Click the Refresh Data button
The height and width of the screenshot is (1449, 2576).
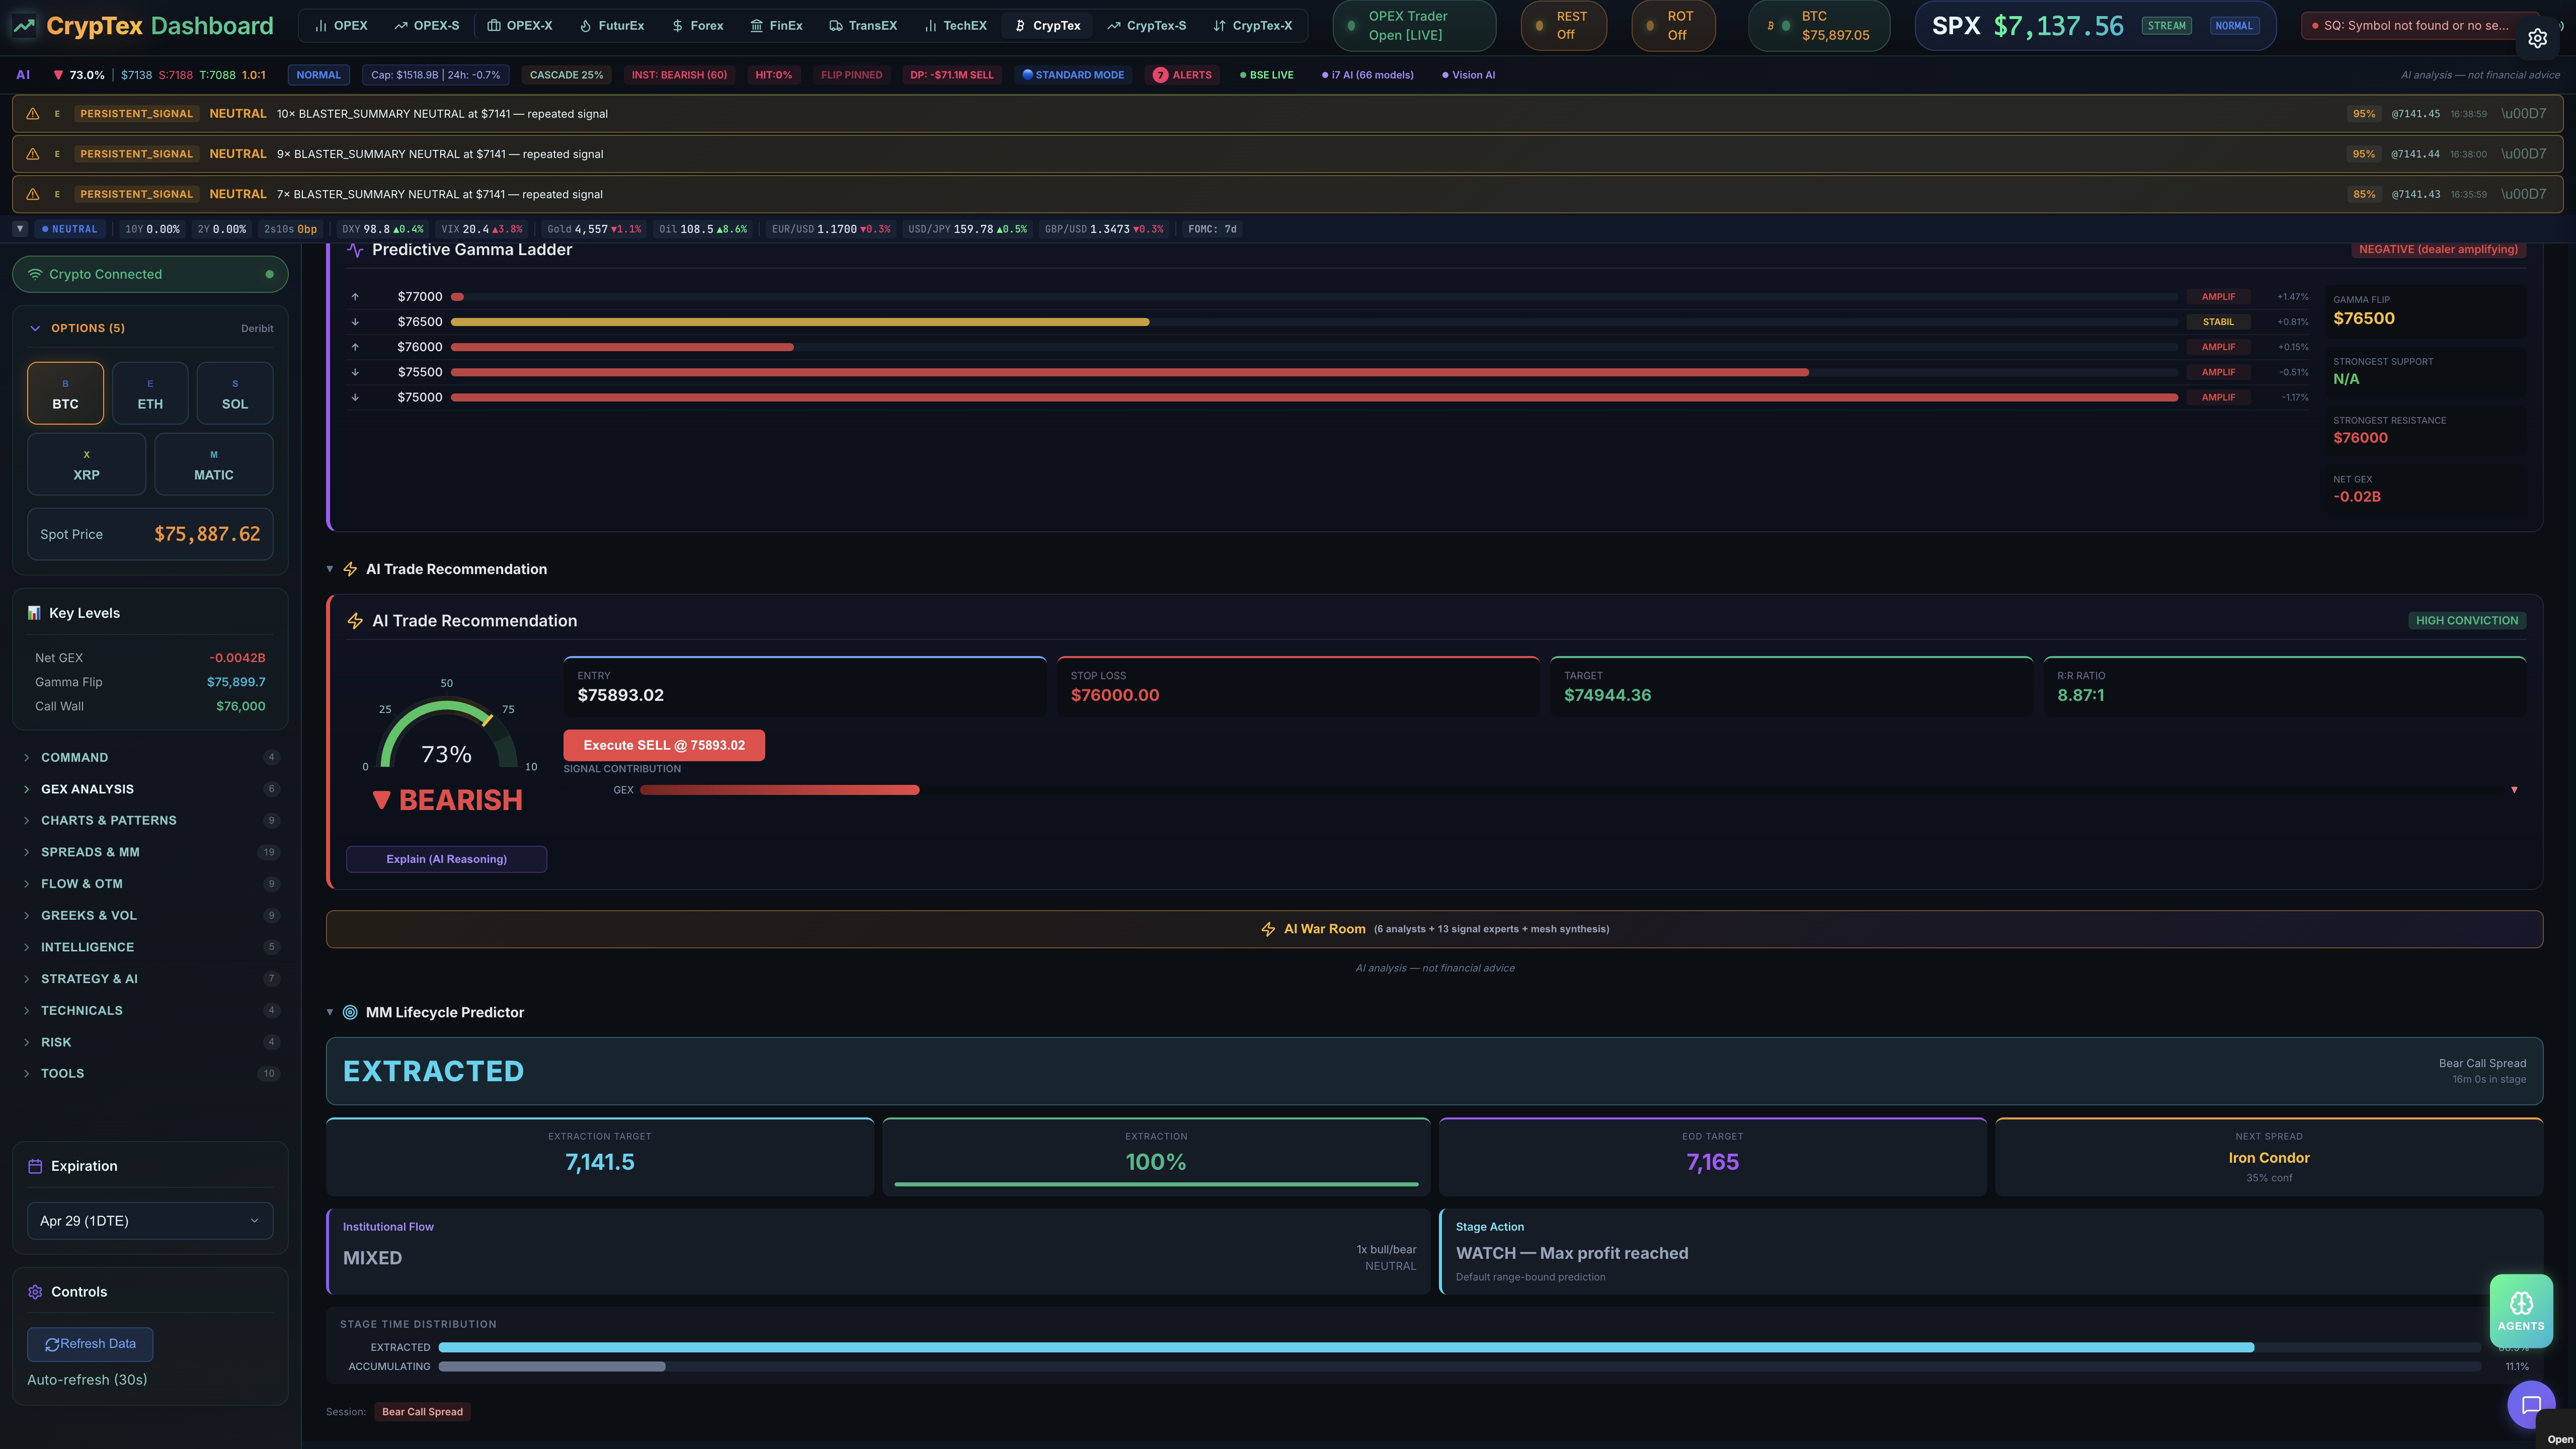click(90, 1344)
